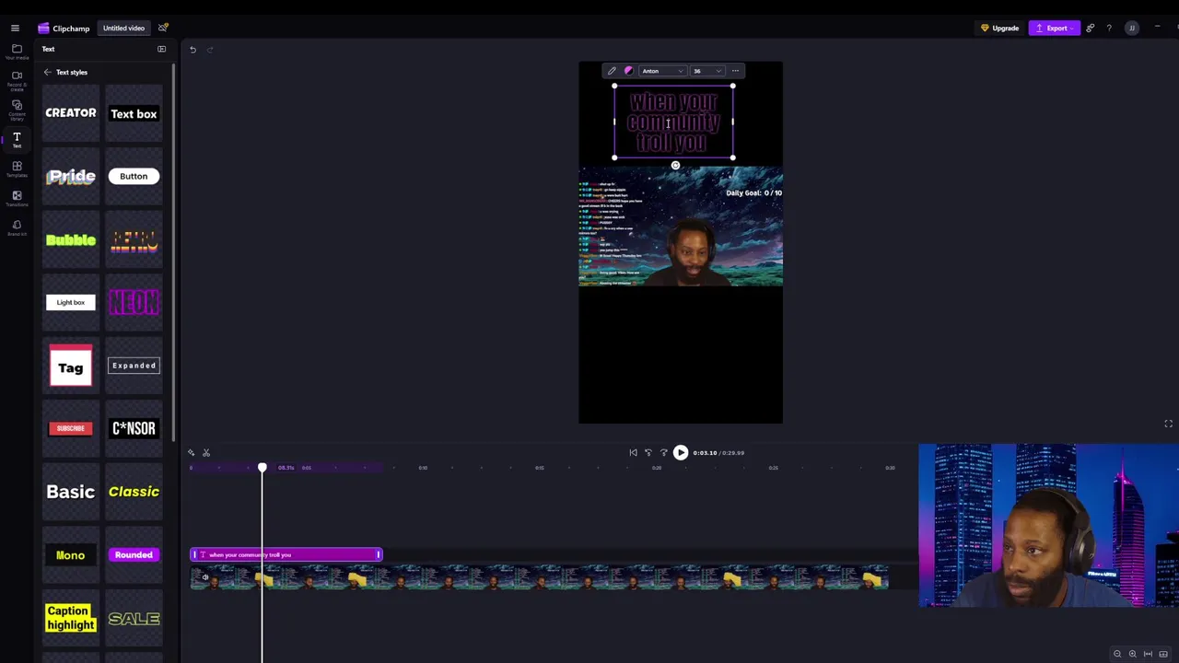Skip forward five seconds

click(664, 453)
